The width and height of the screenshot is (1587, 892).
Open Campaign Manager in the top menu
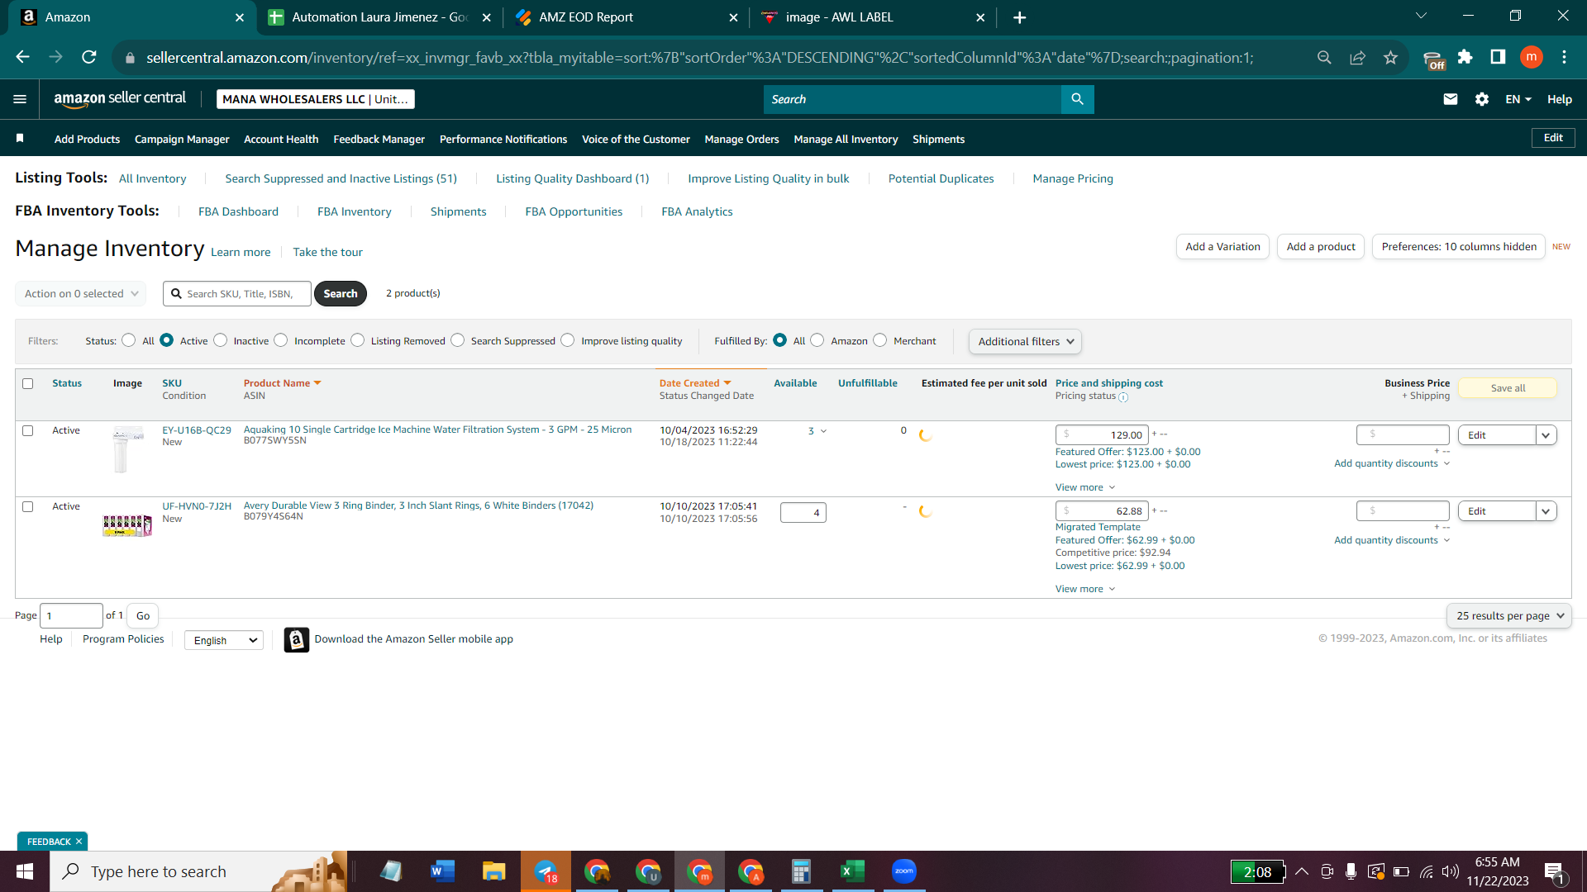(x=182, y=139)
